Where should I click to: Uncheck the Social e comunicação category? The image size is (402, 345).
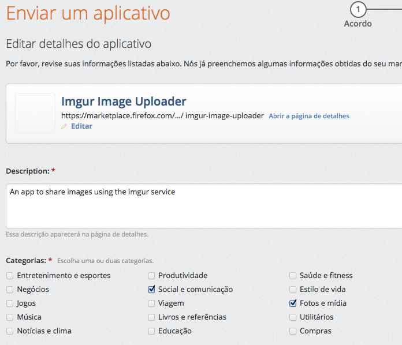coord(151,290)
